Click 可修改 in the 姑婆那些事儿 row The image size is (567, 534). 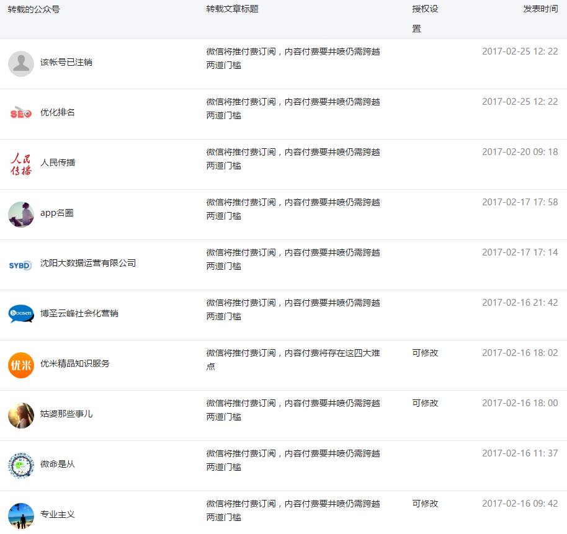(x=425, y=403)
